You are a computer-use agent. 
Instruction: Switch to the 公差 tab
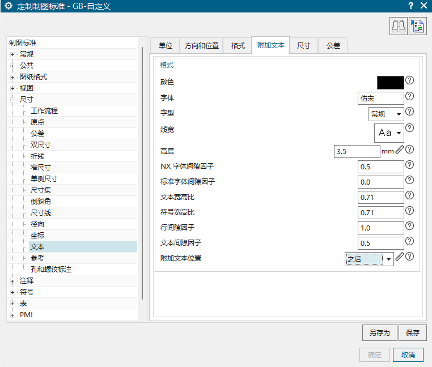(x=333, y=46)
